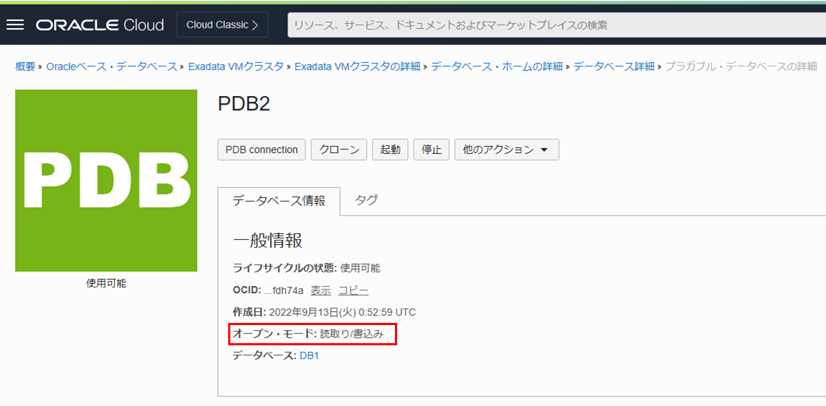
Task: Open the Cloud Classic switcher
Action: (x=222, y=25)
